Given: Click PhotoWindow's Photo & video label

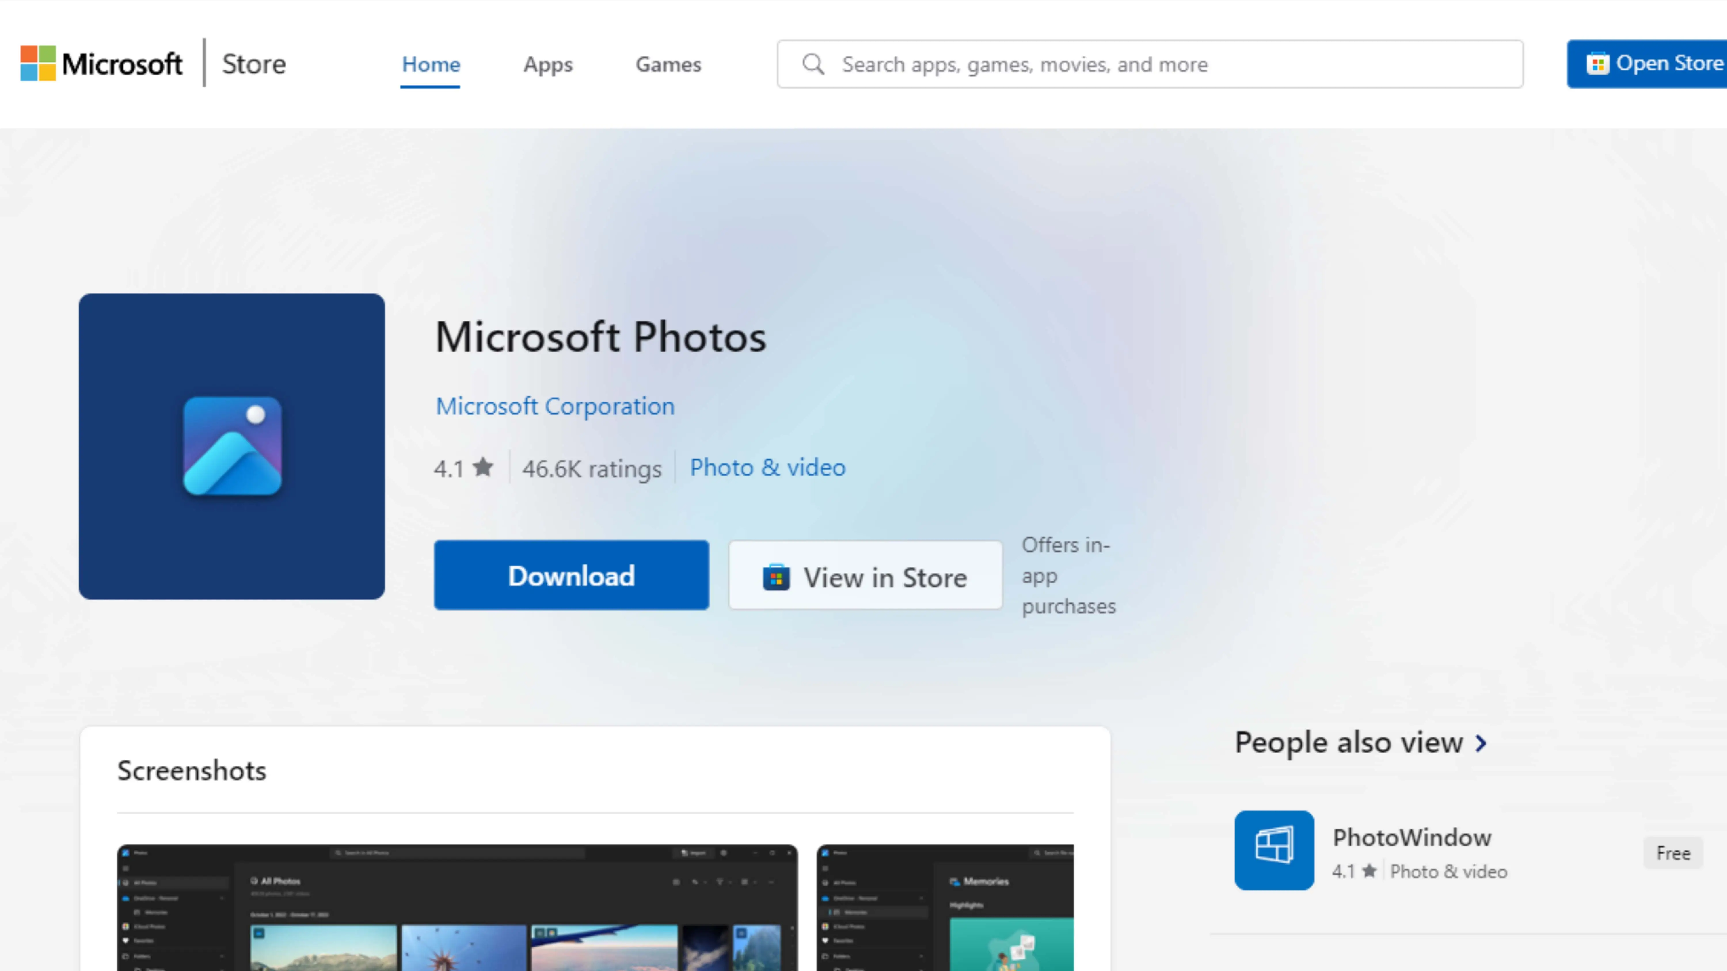Looking at the screenshot, I should pos(1449,871).
